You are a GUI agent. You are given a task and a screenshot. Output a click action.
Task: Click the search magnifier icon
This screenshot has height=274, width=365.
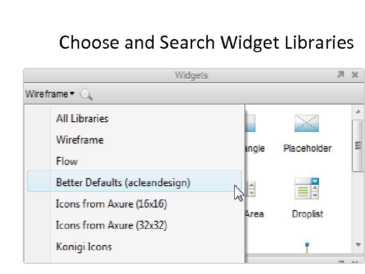86,94
